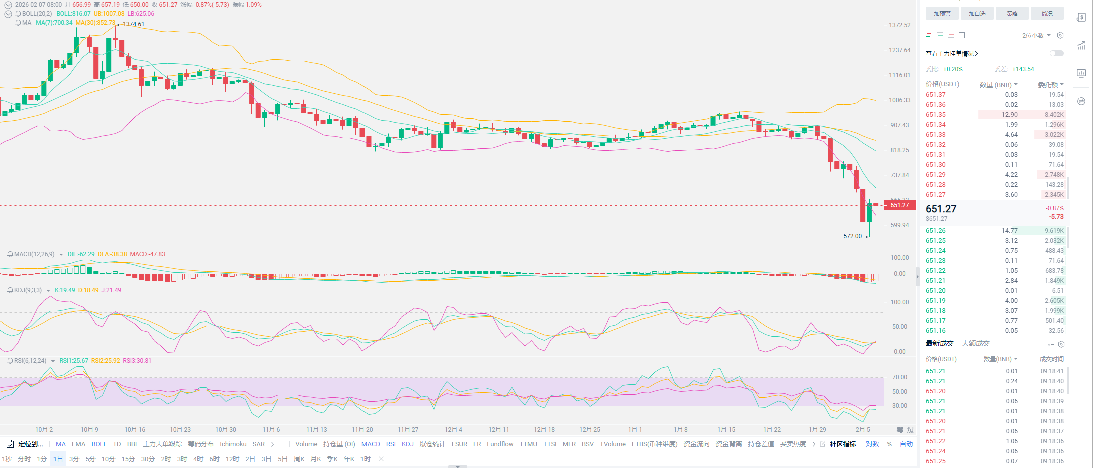Open the order book settings gear icon
1093x468 pixels.
click(1060, 35)
